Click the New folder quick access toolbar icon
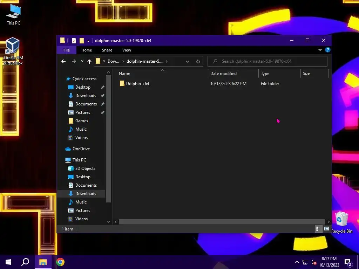Screen dimensions: 359x269 click(82, 41)
